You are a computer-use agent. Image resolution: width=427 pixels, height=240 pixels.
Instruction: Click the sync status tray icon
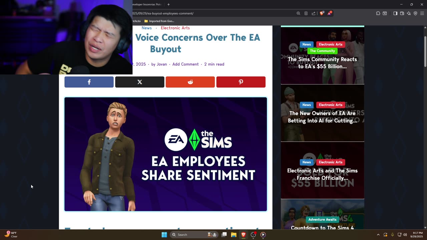[385, 235]
